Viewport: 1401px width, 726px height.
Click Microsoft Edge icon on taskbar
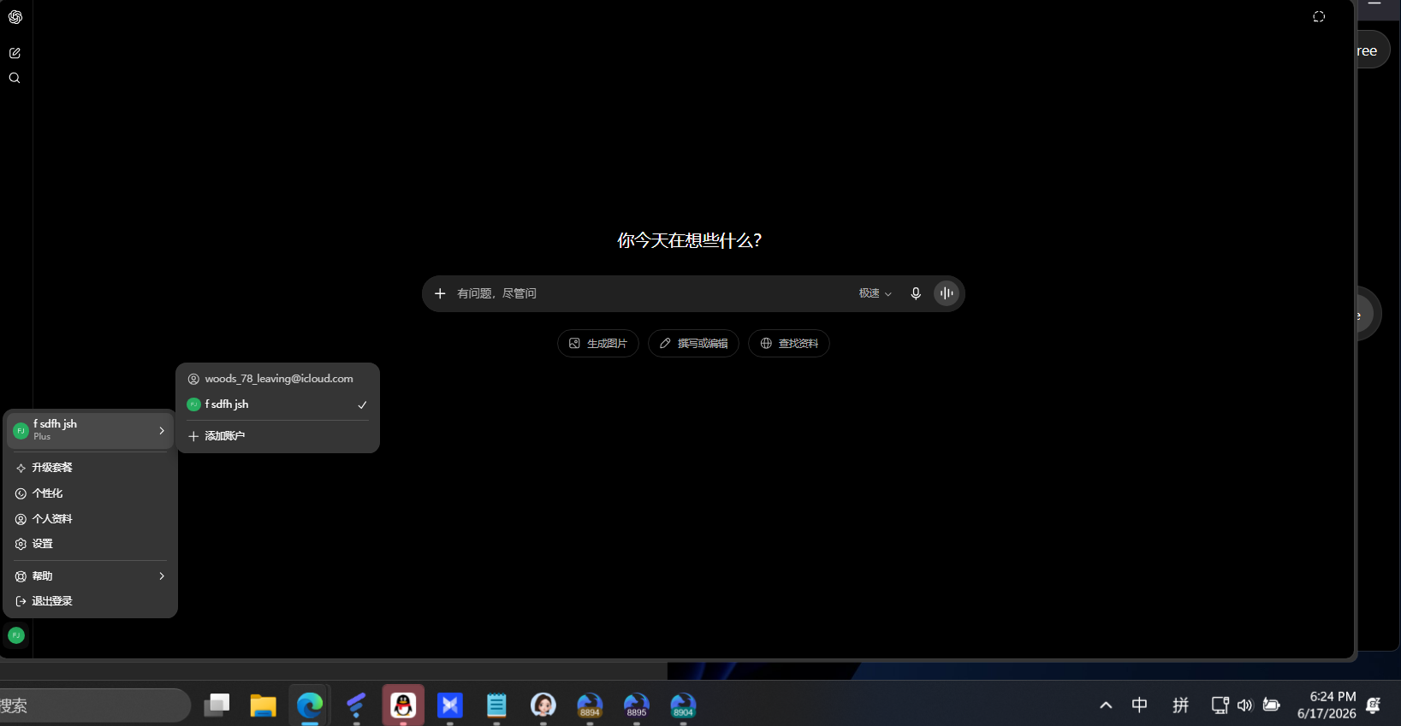(310, 705)
